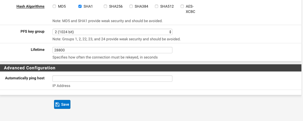
Task: Click the underlined Hash Algorithms label
Action: pyautogui.click(x=30, y=7)
